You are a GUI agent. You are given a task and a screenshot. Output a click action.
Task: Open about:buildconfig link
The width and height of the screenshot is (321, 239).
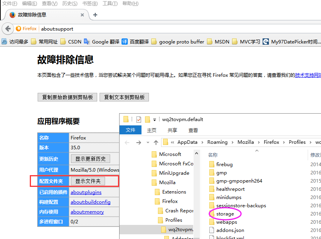click(x=91, y=202)
